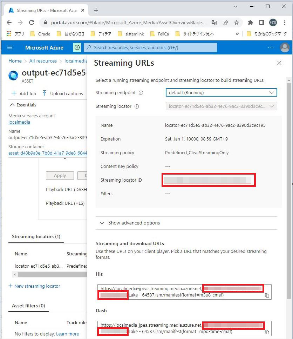Click the Dash URL field
293x339 pixels.
184,328
